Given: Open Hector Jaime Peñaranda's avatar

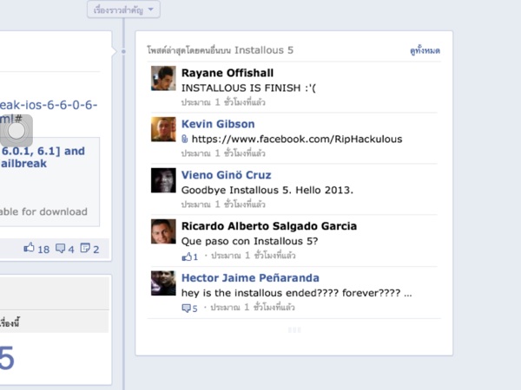Looking at the screenshot, I should coord(163,283).
